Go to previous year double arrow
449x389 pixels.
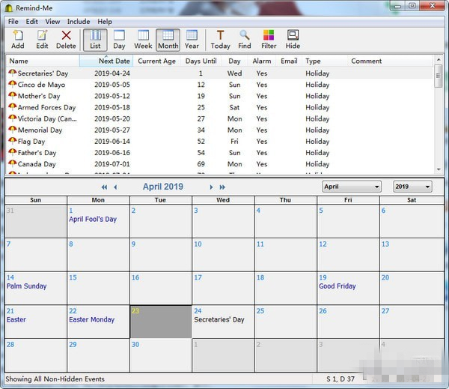pos(104,187)
